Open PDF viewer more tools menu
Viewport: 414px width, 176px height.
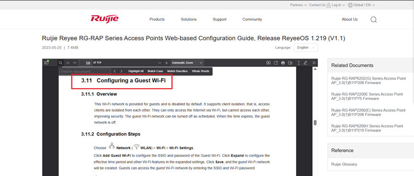click(x=314, y=63)
